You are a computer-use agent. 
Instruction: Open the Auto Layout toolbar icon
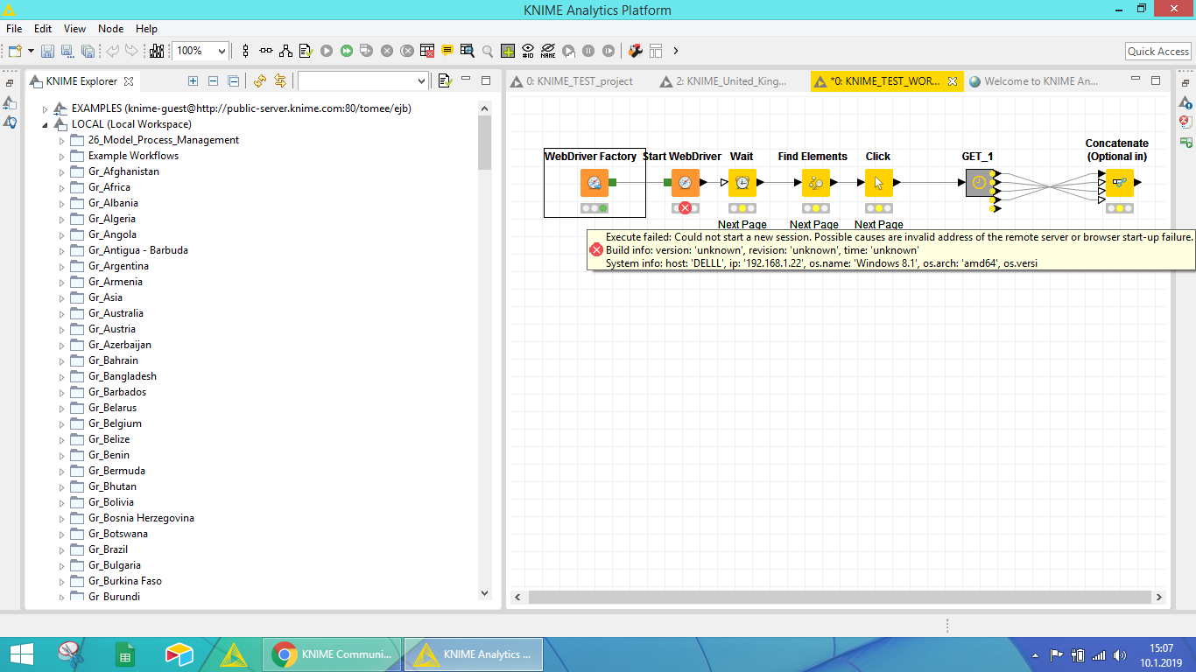(286, 51)
